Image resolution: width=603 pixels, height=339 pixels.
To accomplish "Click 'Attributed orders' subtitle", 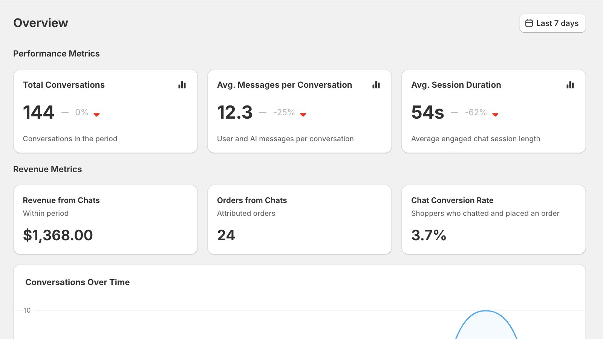I will pyautogui.click(x=246, y=213).
